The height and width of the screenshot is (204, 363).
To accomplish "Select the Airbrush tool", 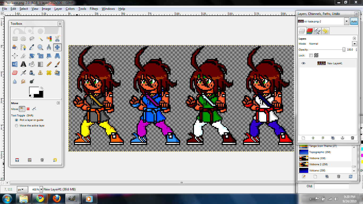I will [x=23, y=73].
